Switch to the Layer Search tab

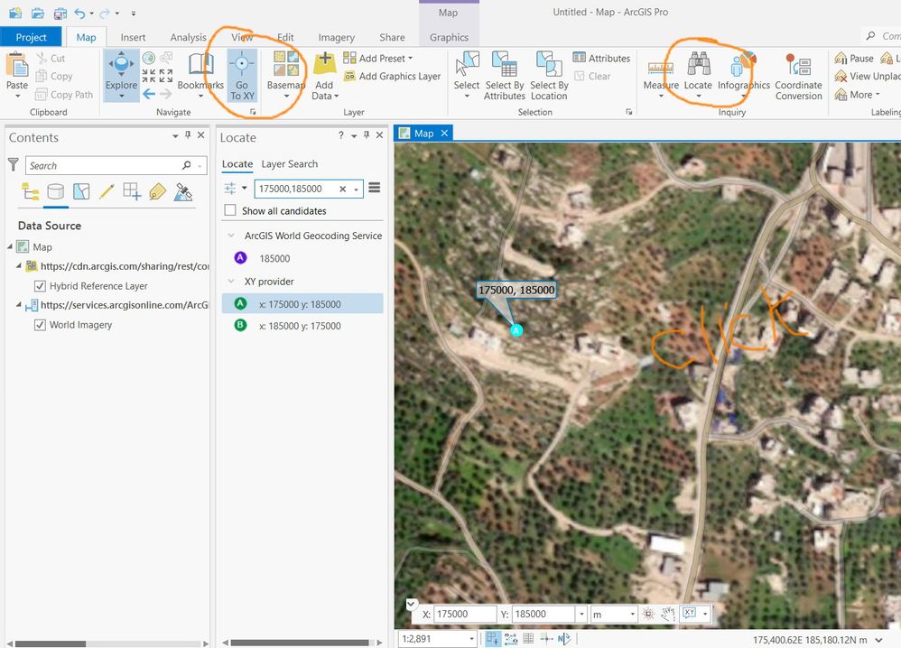290,163
